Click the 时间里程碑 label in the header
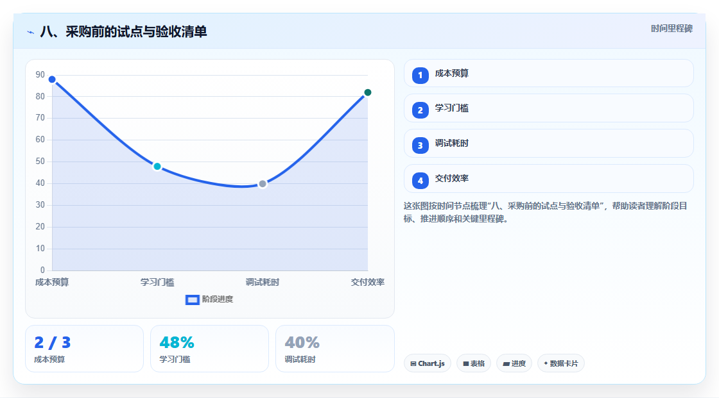 pos(671,29)
